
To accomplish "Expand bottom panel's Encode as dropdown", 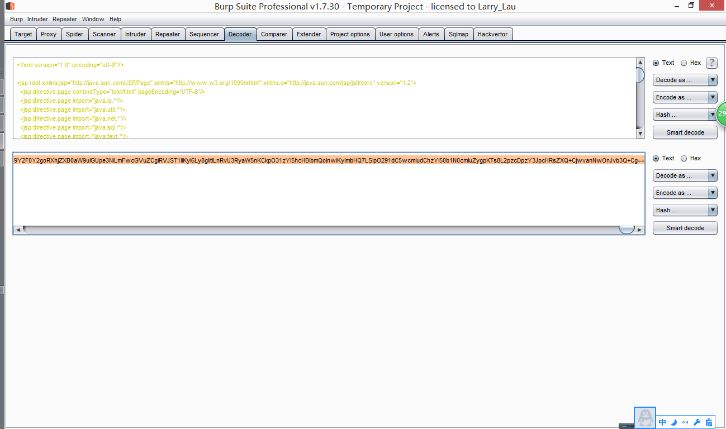I will [x=685, y=193].
